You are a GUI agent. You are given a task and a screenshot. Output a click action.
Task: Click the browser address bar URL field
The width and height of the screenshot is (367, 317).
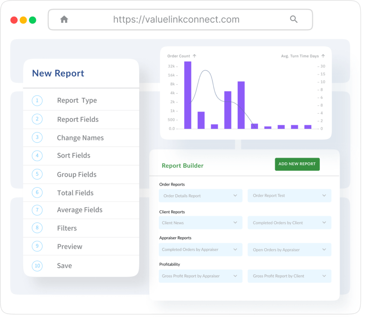[x=176, y=19]
